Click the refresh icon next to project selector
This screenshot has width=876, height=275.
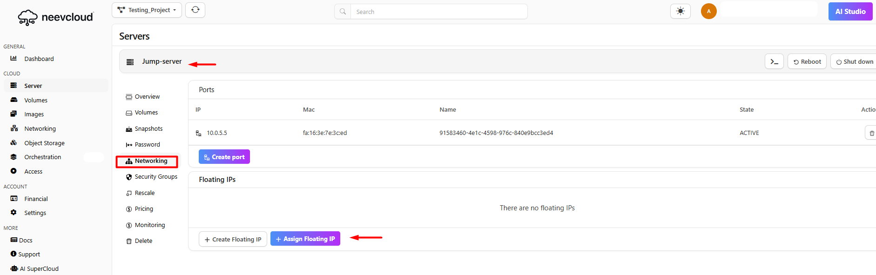[x=195, y=10]
